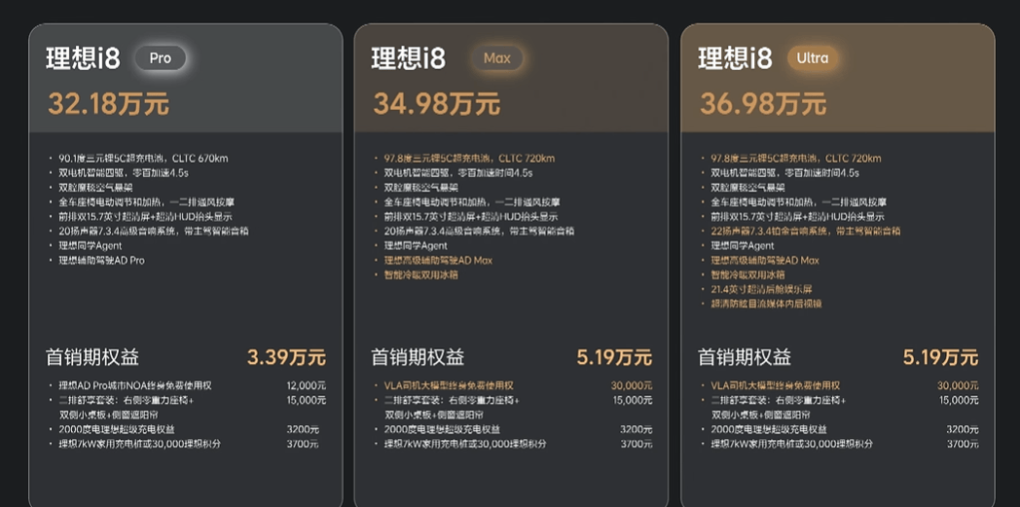
Task: Click Pro card's 2000度电理想超级充电权益 line
Action: pyautogui.click(x=117, y=429)
